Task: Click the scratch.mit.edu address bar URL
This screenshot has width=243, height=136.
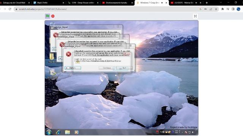Action: [x=43, y=9]
